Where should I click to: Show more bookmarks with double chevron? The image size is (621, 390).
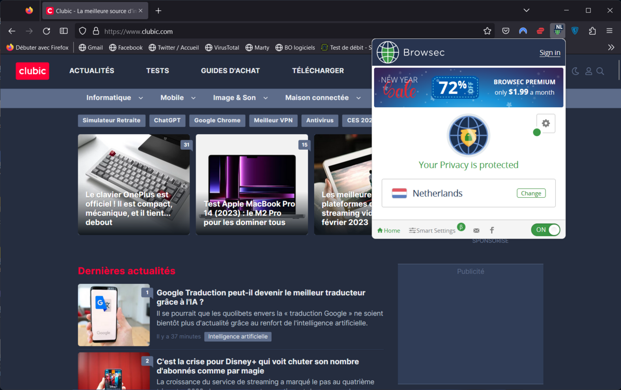611,47
